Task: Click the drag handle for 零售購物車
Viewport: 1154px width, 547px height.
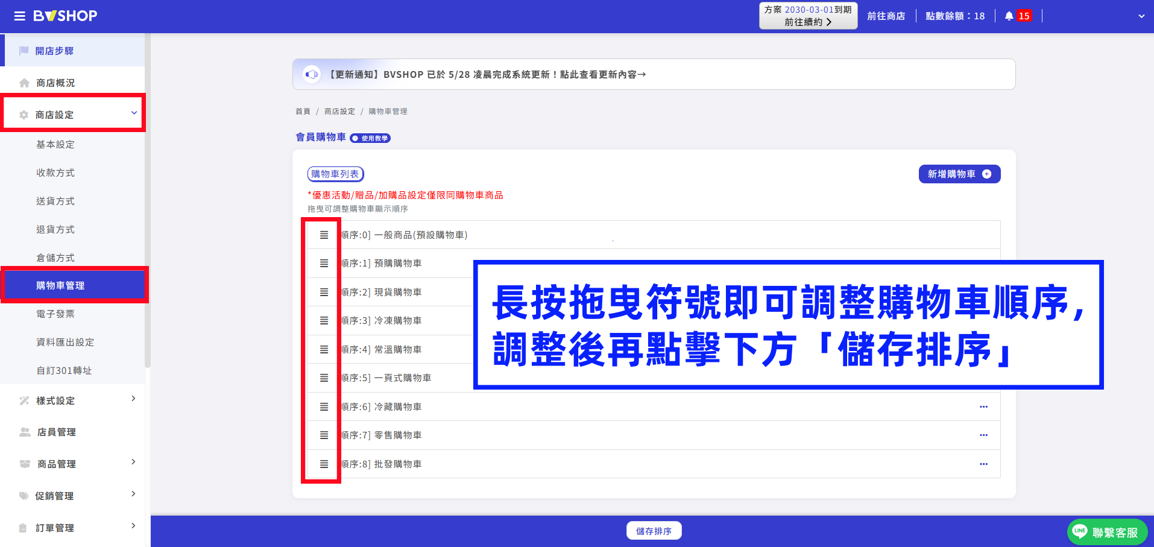Action: 324,435
